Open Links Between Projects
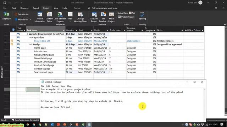Viewport: 227px width, 127px height. tap(60, 17)
